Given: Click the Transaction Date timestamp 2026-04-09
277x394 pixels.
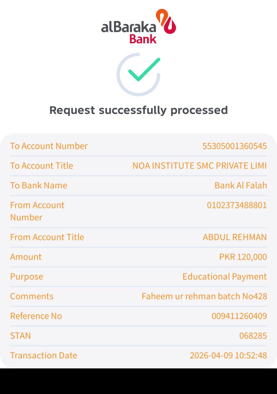Looking at the screenshot, I should 228,355.
